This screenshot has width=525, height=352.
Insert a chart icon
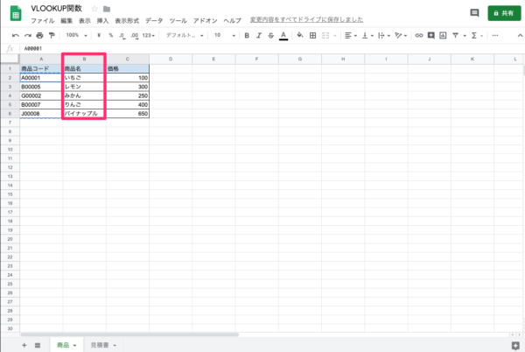pyautogui.click(x=443, y=36)
